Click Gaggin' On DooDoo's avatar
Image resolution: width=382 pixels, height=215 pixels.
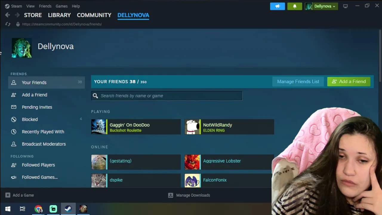(x=98, y=127)
